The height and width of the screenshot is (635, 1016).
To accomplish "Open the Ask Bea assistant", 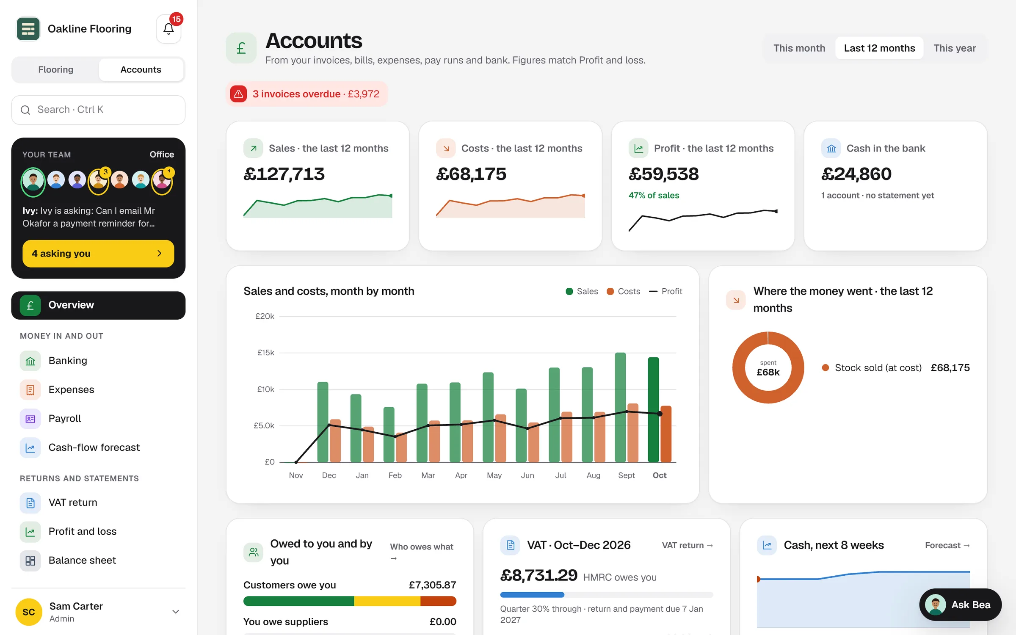I will (960, 605).
